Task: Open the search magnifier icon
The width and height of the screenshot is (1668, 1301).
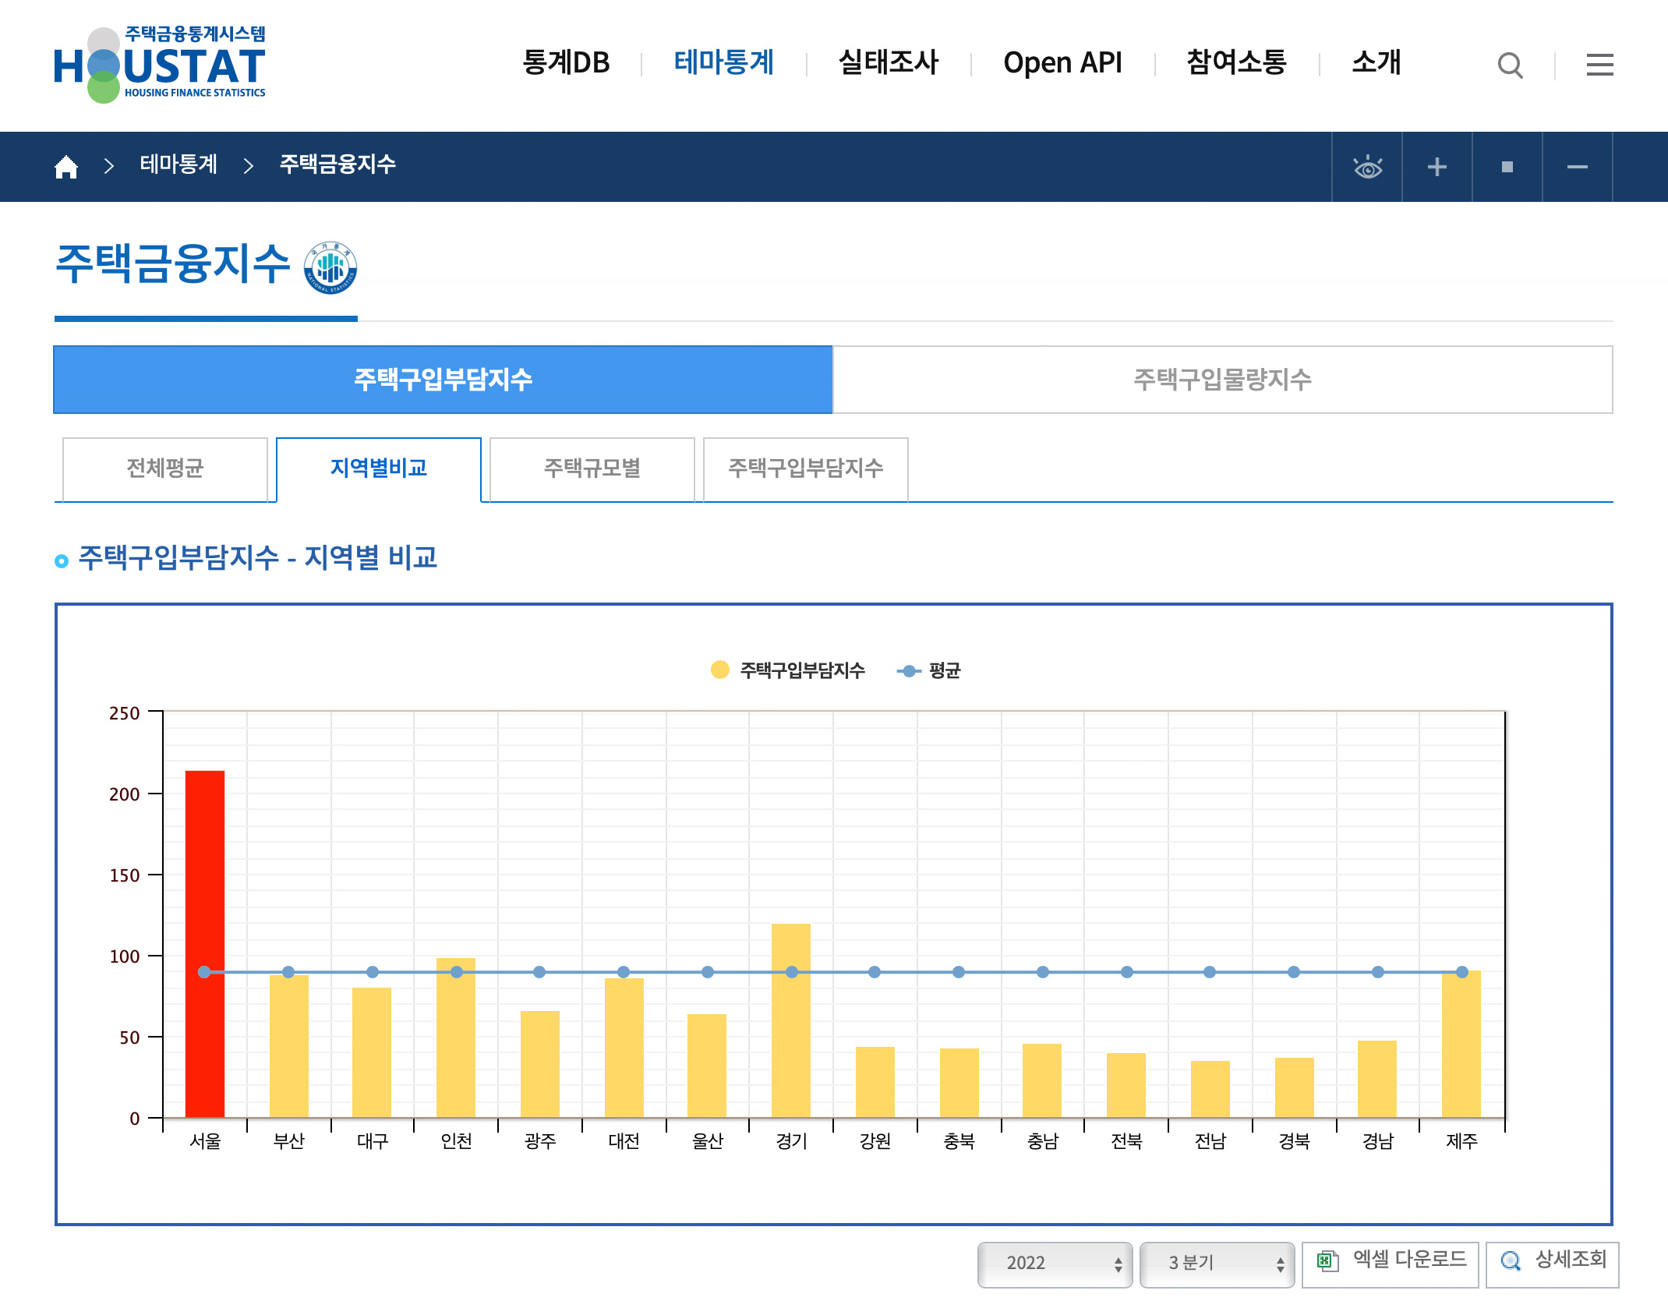Action: (x=1510, y=65)
